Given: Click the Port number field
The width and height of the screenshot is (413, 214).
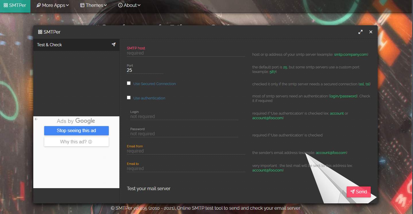Looking at the screenshot, I should click(x=145, y=70).
